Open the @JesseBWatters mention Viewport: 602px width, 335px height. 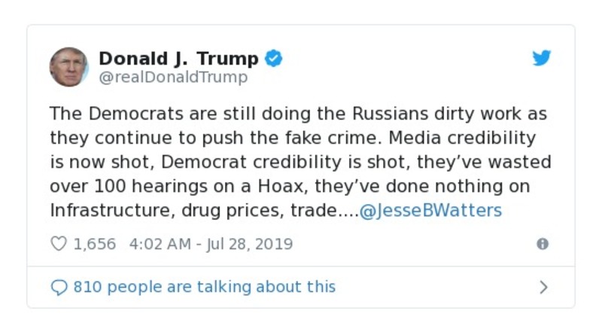[430, 210]
